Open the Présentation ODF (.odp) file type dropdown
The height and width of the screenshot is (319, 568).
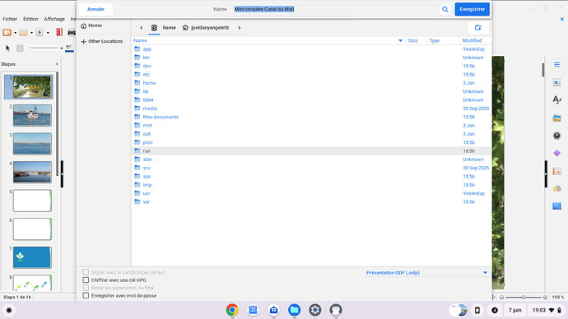[x=426, y=273]
